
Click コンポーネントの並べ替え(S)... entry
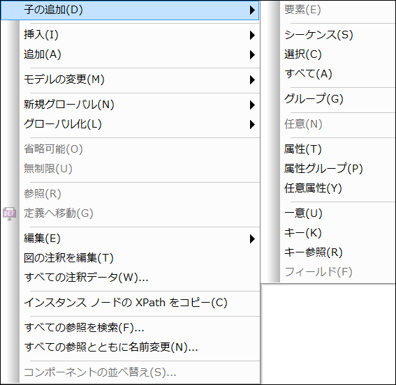point(130,372)
